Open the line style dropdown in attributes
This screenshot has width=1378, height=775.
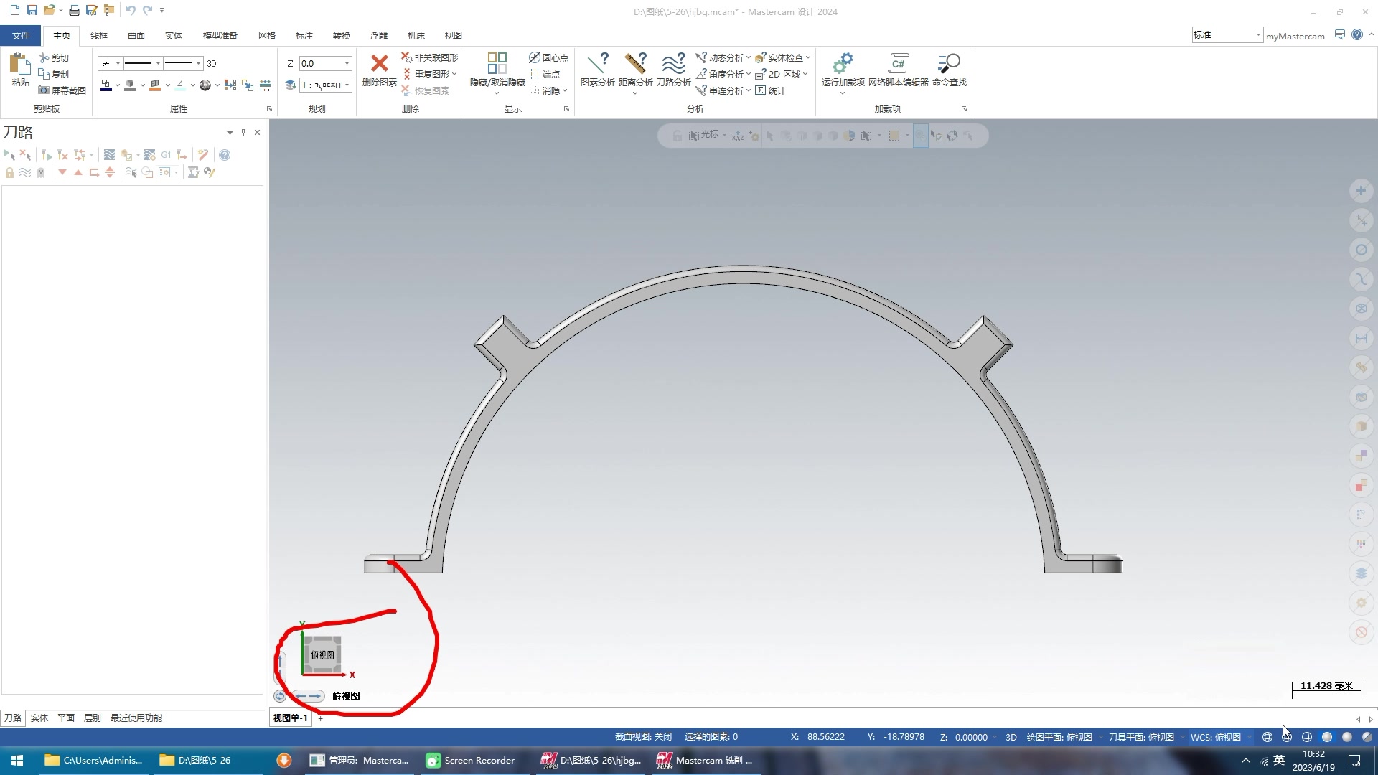[x=158, y=64]
